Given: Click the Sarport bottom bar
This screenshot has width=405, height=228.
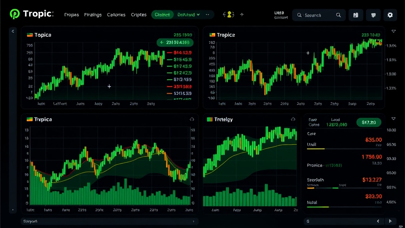Looking at the screenshot, I should coord(110,221).
